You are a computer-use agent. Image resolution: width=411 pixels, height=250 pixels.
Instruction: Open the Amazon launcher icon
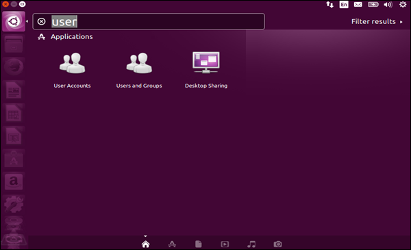[x=14, y=182]
